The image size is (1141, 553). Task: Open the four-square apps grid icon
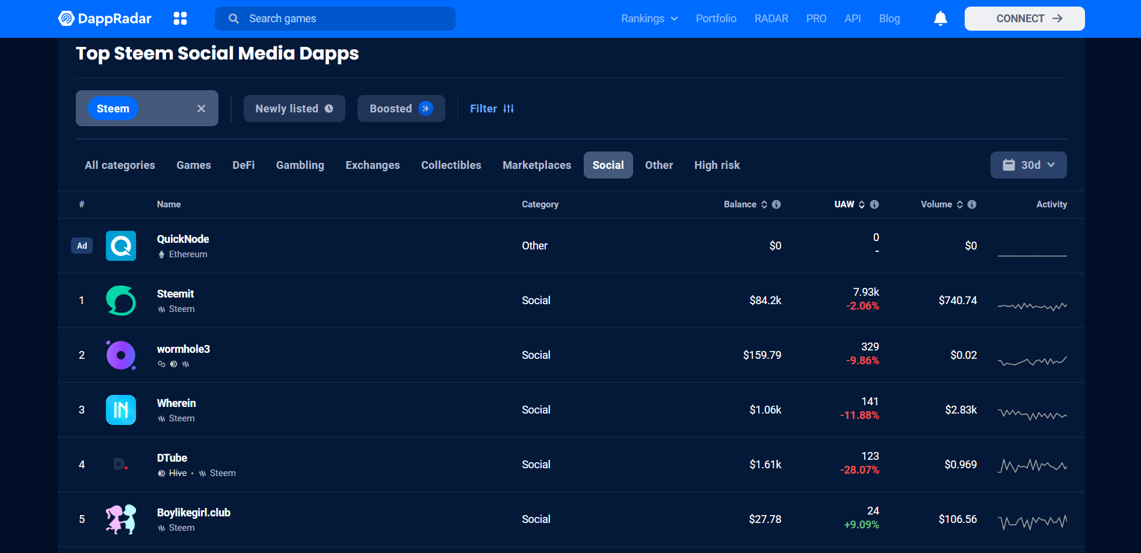tap(180, 19)
